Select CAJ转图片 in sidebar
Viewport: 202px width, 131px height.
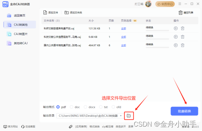pos(20,34)
